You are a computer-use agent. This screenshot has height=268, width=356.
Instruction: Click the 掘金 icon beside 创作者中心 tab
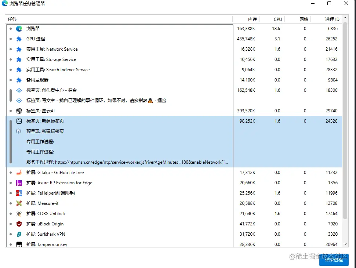[x=19, y=90]
